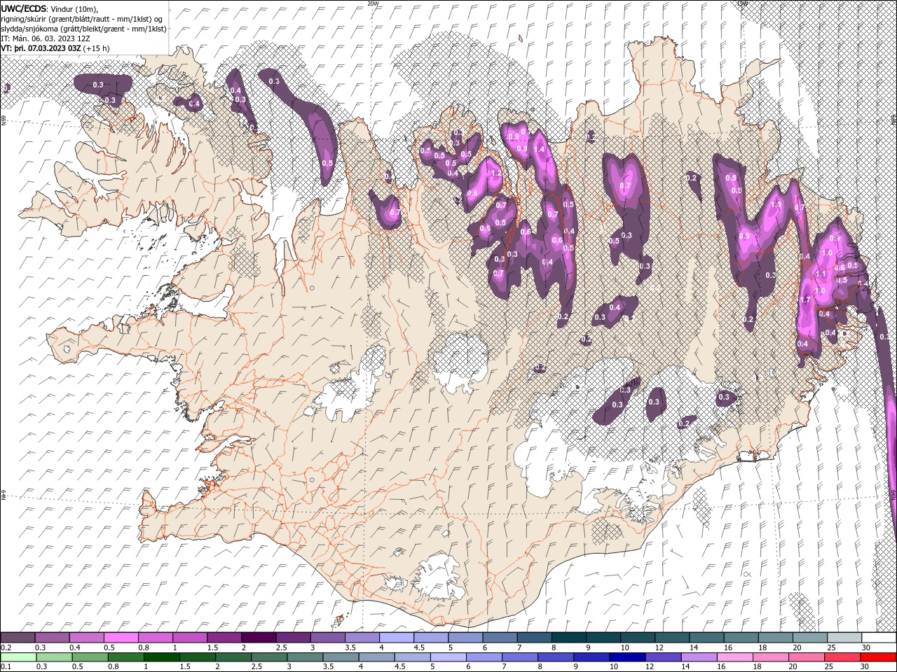Pick the deepest blue 10–12 rain scale swatch
The height and width of the screenshot is (672, 897).
(628, 657)
